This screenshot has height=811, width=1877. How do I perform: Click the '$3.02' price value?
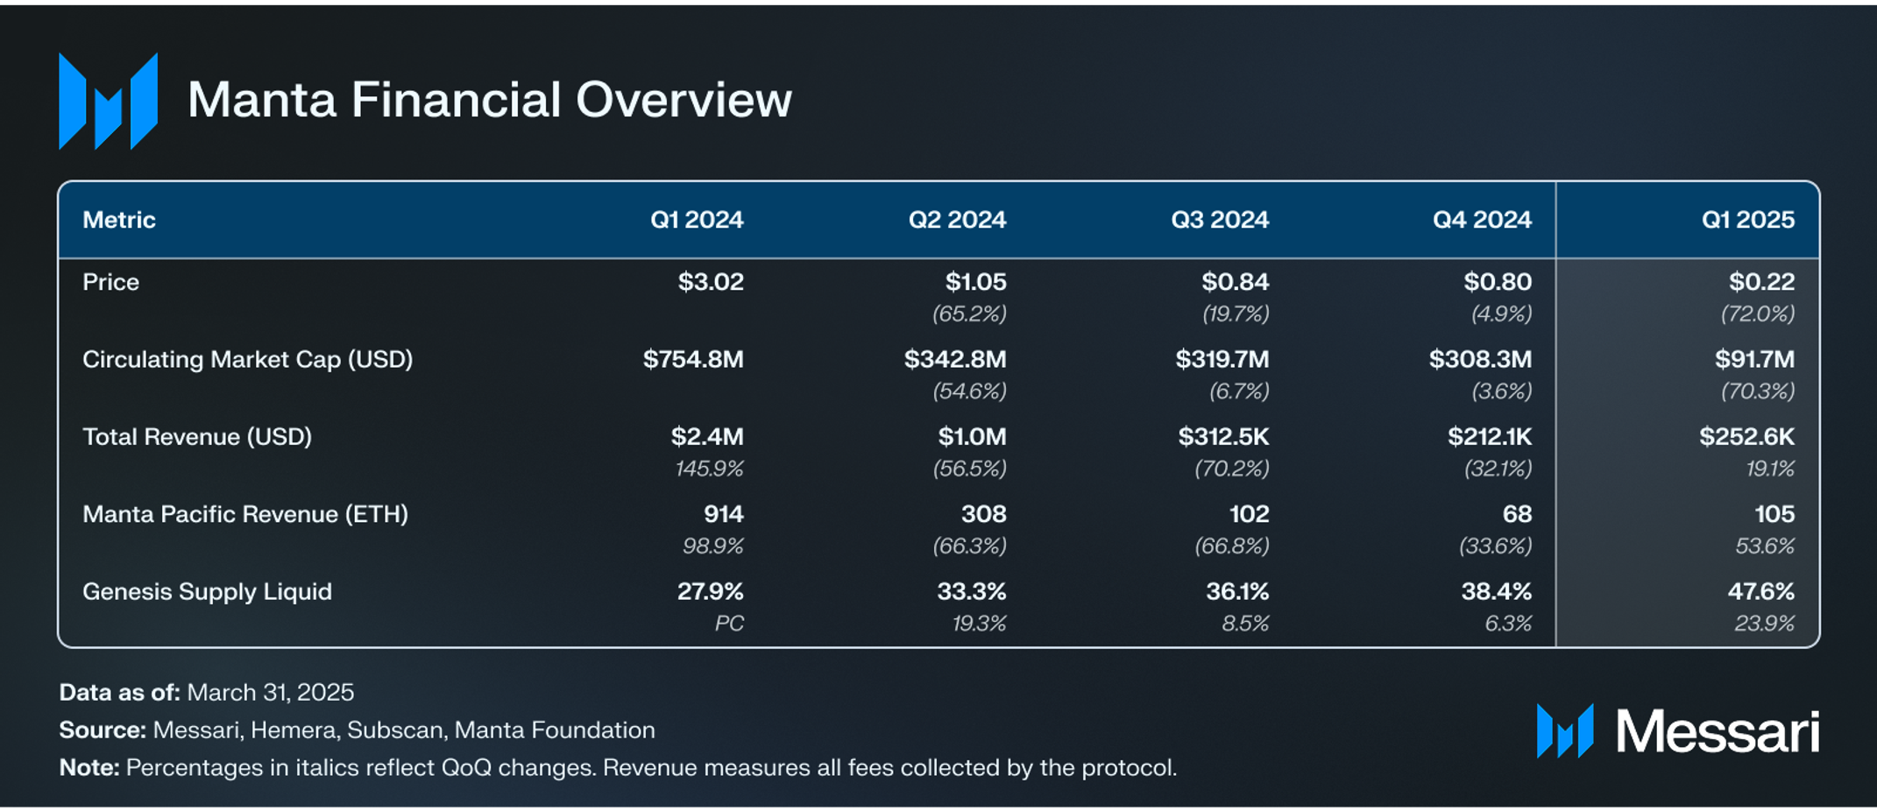click(x=711, y=282)
